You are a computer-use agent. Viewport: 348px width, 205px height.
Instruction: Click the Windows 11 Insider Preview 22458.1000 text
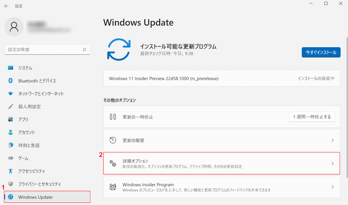pos(164,79)
